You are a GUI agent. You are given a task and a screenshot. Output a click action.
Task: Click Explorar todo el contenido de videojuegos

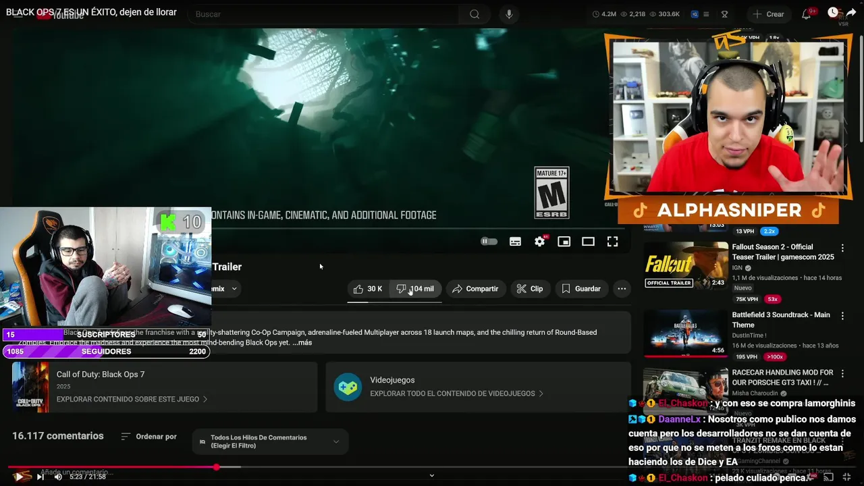(x=456, y=394)
